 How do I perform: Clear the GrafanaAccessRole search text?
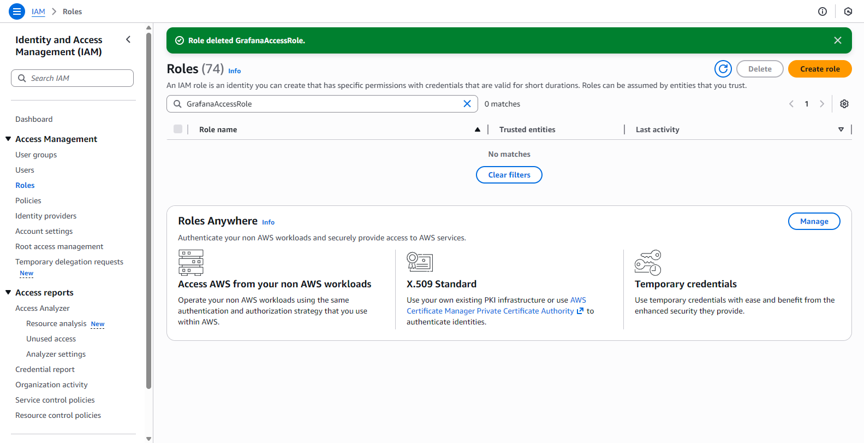click(467, 104)
